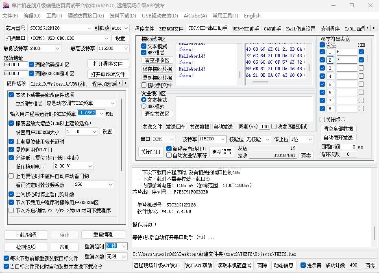Screen dimensions: 379x273
Task: Toggle receive buffer HEX模式 checkbox
Action: pyautogui.click(x=144, y=53)
